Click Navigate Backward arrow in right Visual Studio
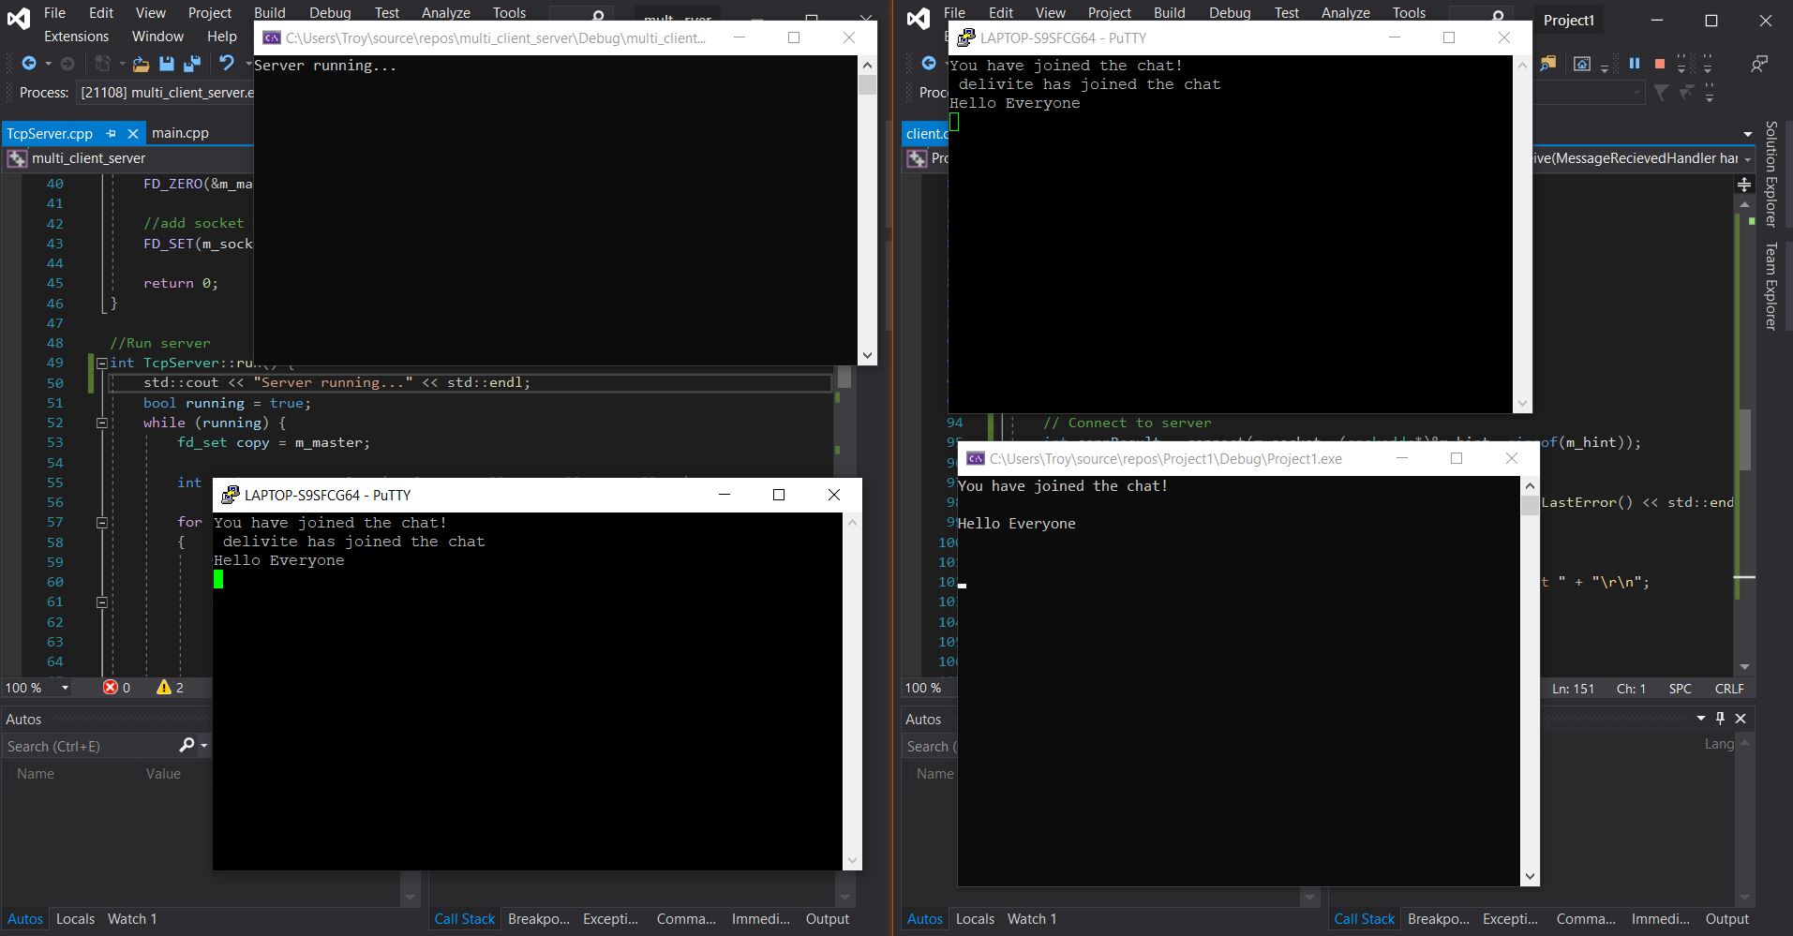Viewport: 1793px width, 936px height. coord(929,63)
